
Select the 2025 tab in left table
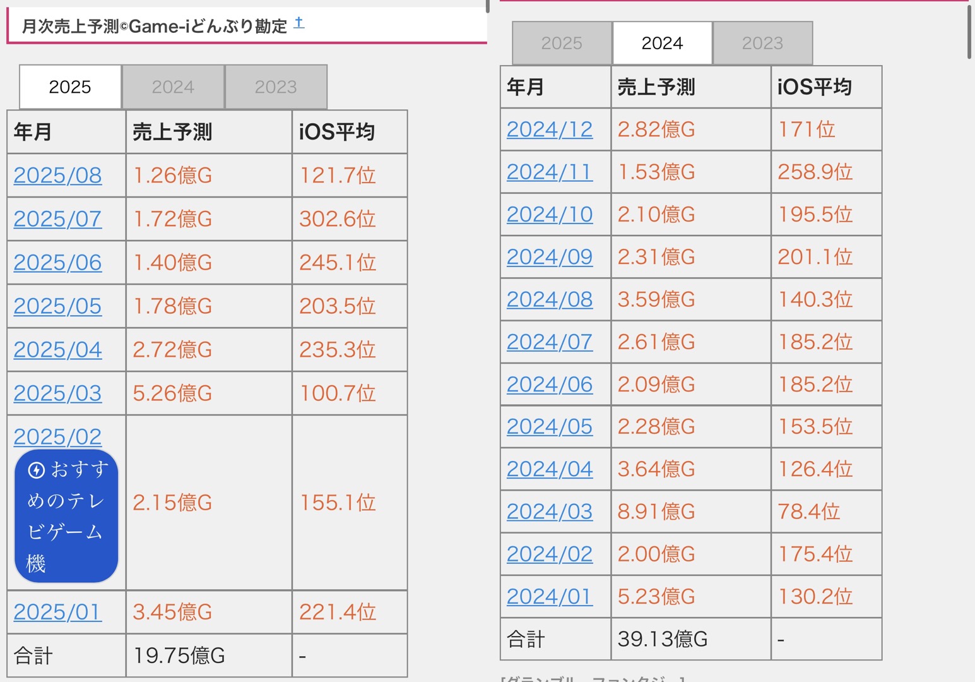coord(70,87)
